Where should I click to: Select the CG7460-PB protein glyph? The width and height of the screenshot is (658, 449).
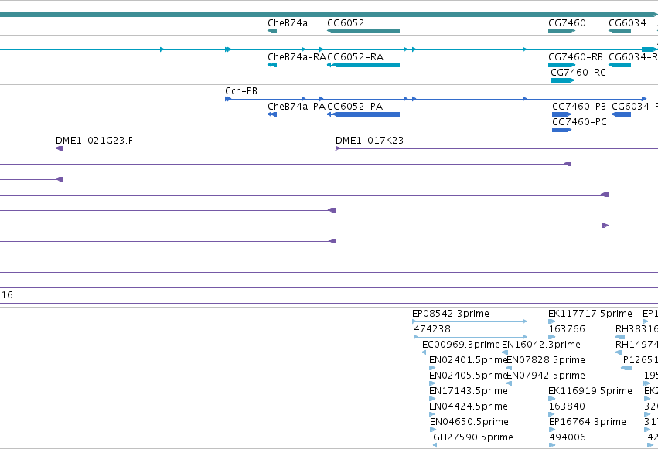[x=562, y=114]
